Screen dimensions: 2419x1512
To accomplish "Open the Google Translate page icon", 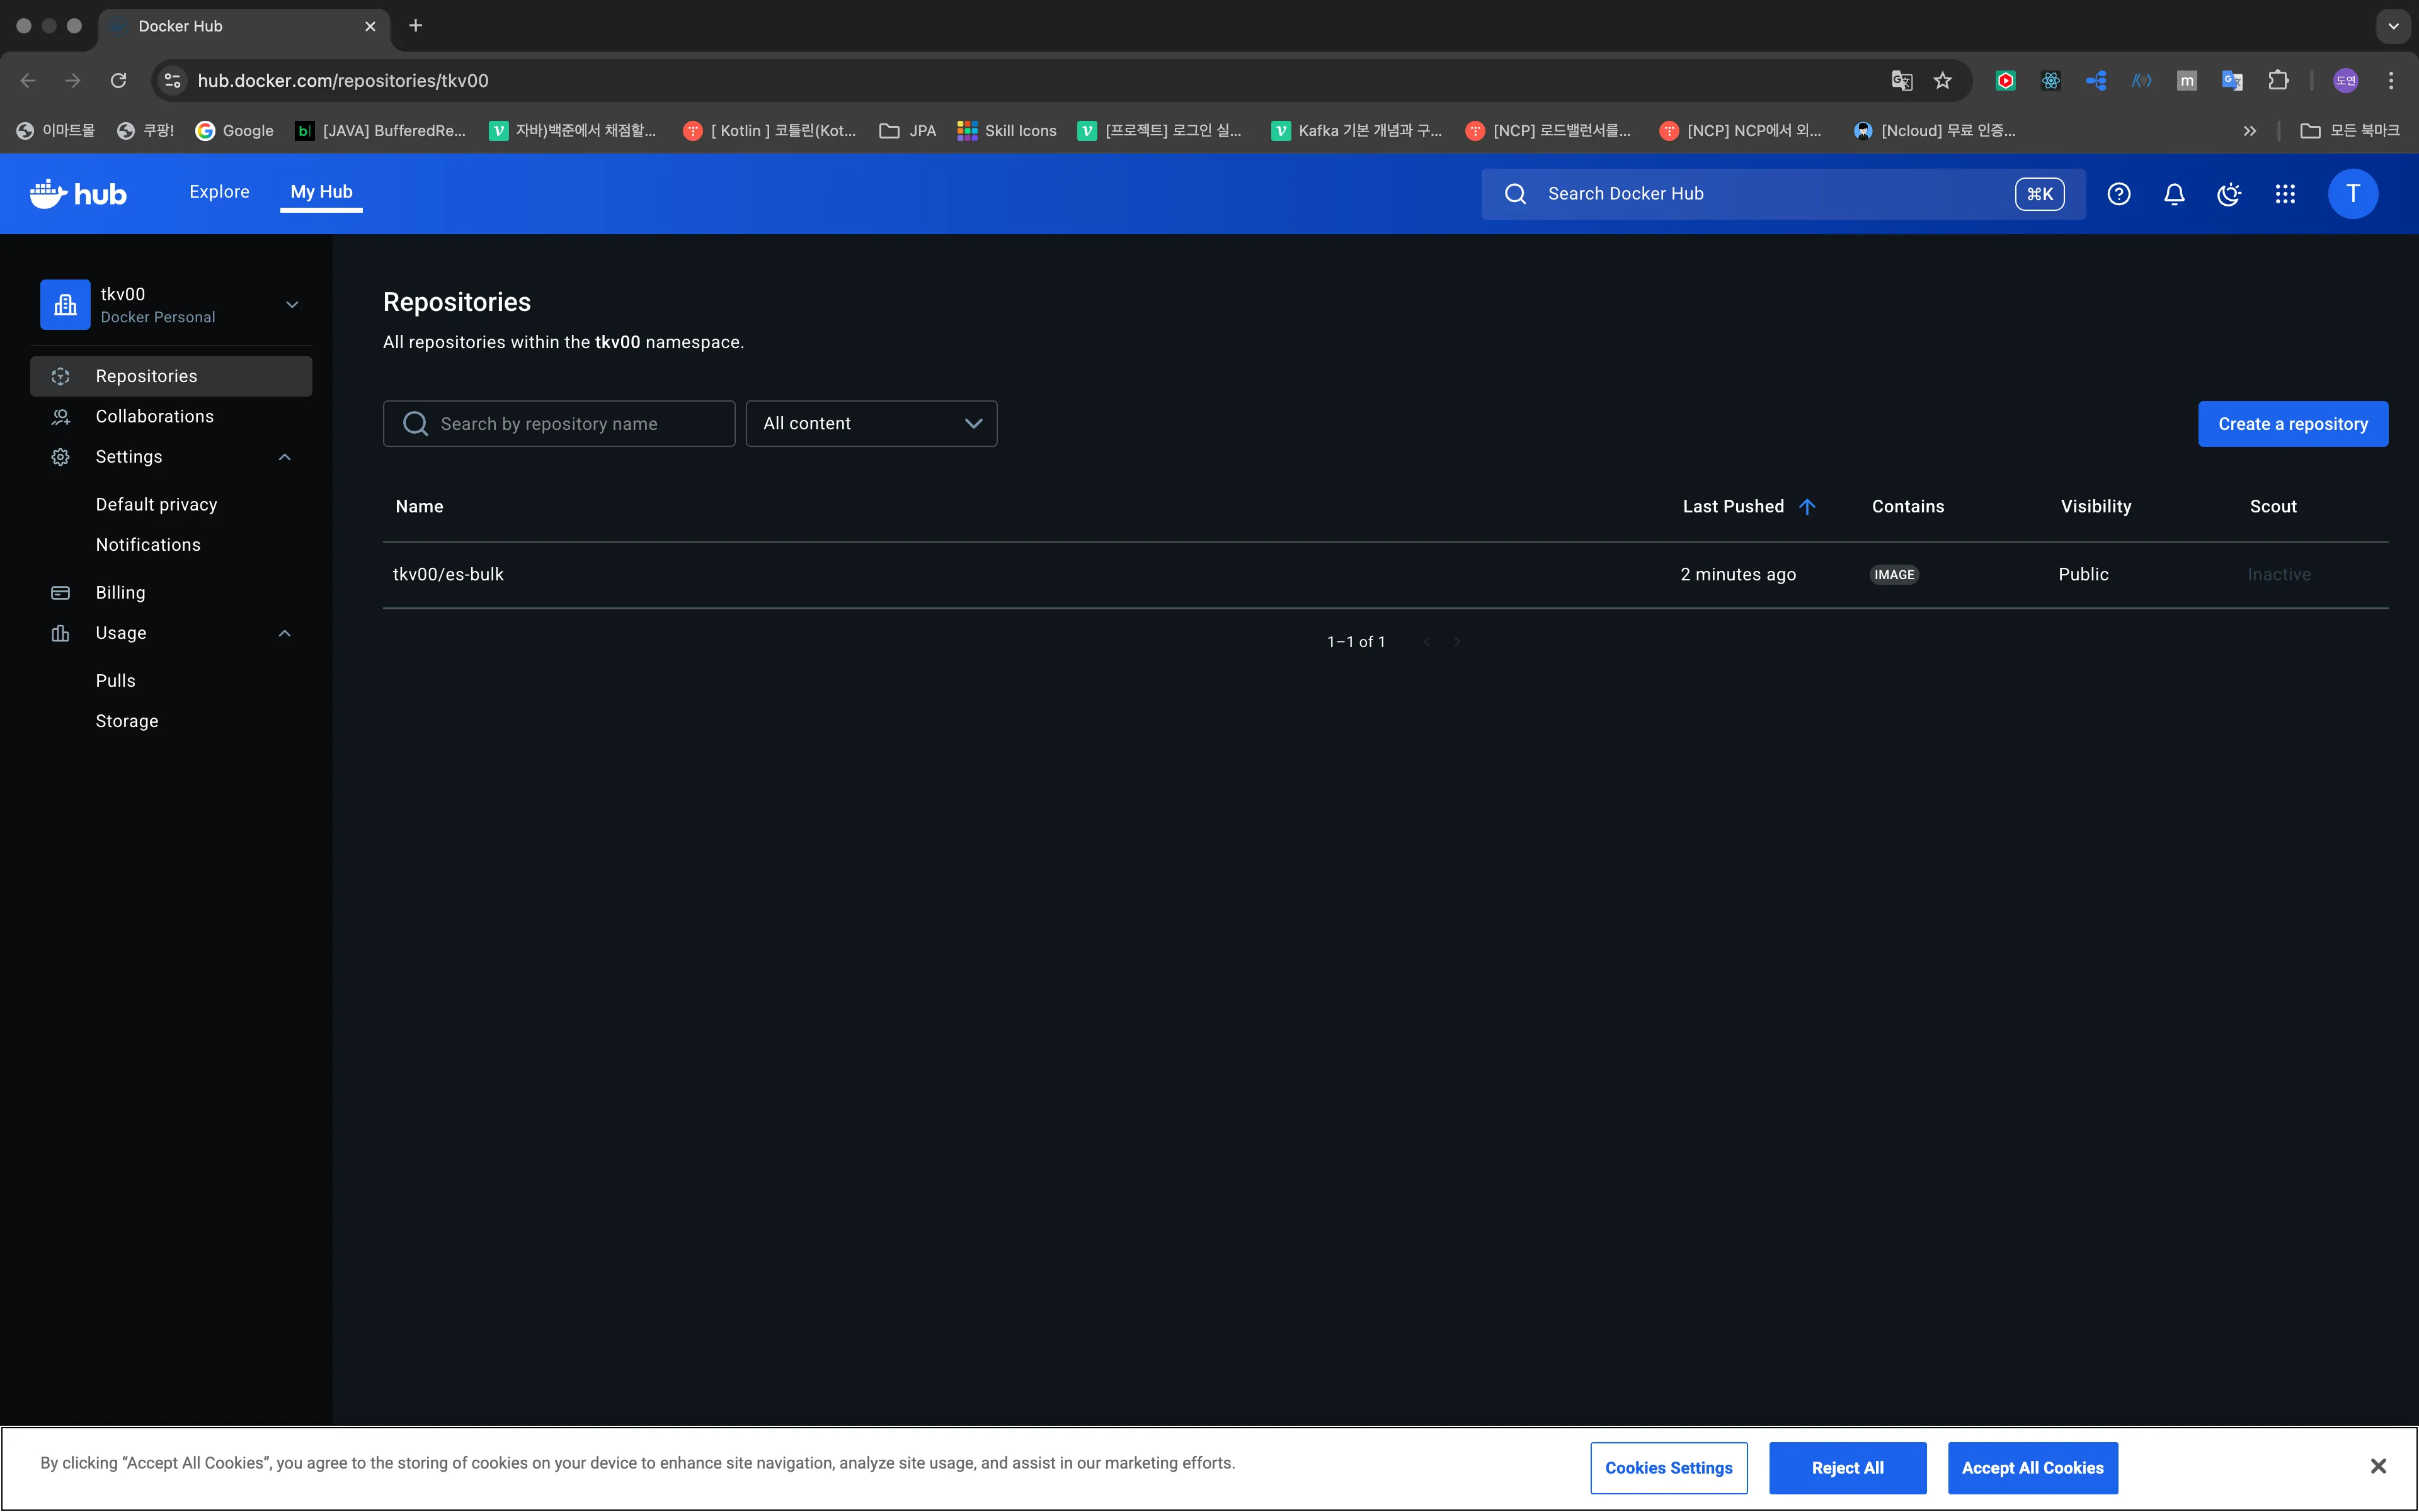I will 1902,80.
